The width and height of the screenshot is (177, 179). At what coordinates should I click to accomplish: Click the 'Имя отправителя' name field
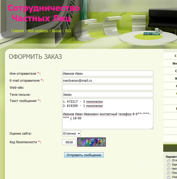point(108,73)
